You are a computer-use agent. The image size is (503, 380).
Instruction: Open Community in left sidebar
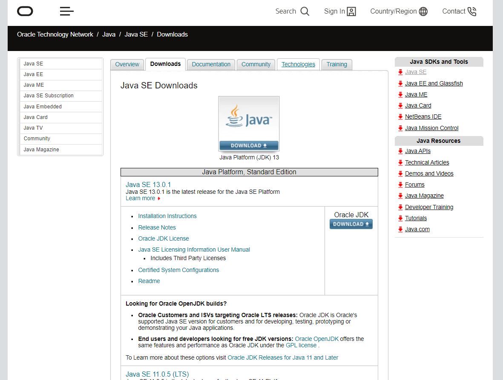[x=61, y=139]
